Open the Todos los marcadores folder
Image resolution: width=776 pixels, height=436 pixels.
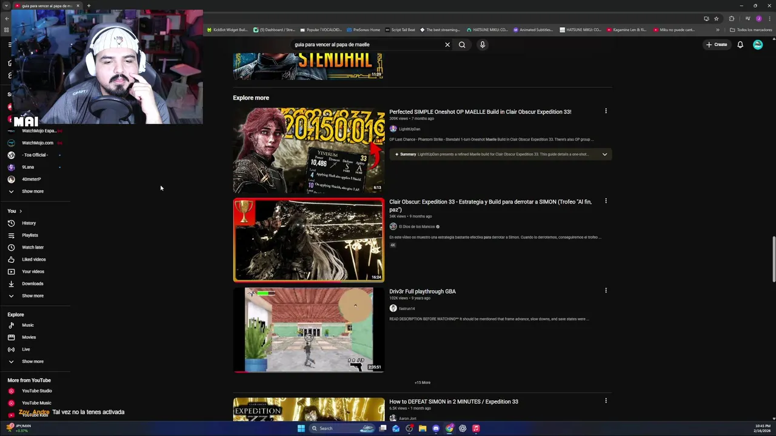pyautogui.click(x=751, y=30)
